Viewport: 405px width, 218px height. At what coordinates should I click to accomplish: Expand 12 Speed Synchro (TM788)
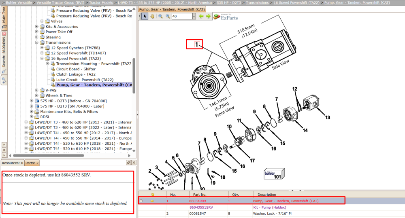click(42, 48)
